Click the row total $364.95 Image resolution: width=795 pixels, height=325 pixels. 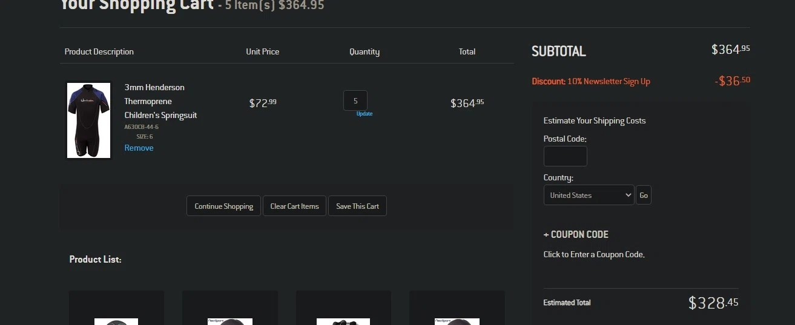click(x=467, y=103)
